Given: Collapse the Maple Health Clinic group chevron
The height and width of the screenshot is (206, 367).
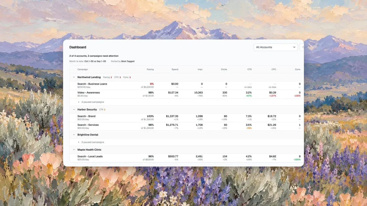Looking at the screenshot, I should click(74, 150).
